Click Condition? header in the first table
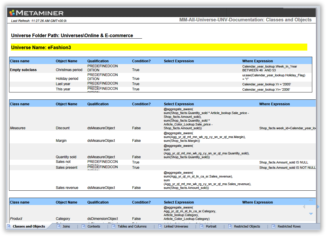This screenshot has height=236, width=326. pyautogui.click(x=142, y=61)
